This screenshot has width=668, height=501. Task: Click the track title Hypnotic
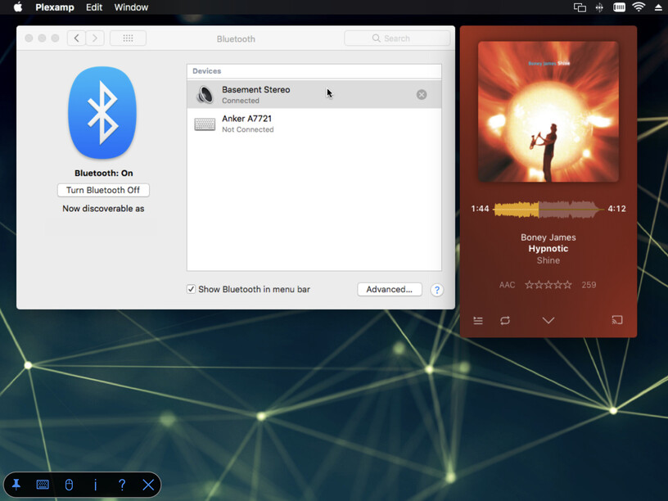click(x=548, y=249)
